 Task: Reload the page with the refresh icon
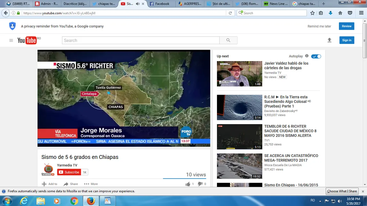(x=230, y=13)
